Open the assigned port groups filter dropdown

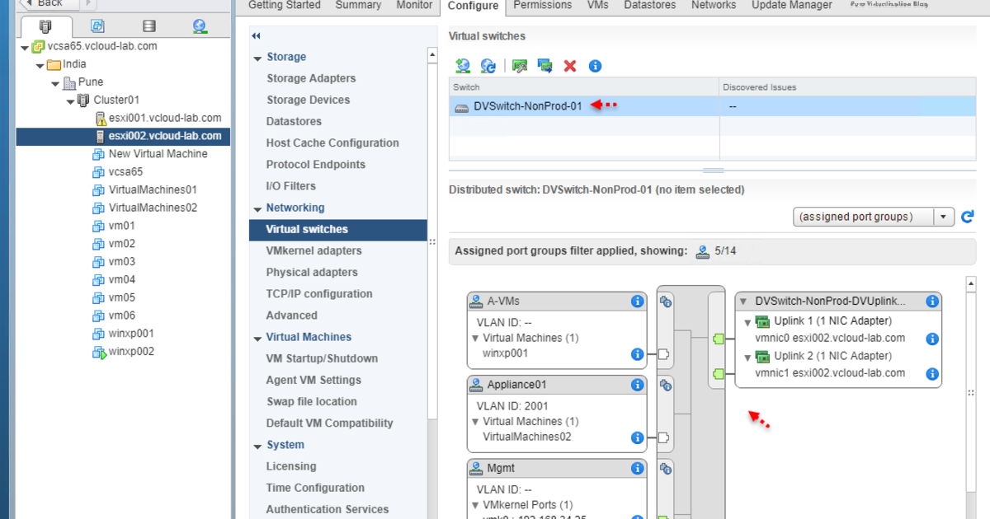tap(944, 217)
